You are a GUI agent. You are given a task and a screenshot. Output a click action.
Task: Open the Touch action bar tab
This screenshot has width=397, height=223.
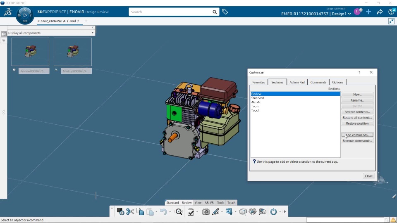231,202
